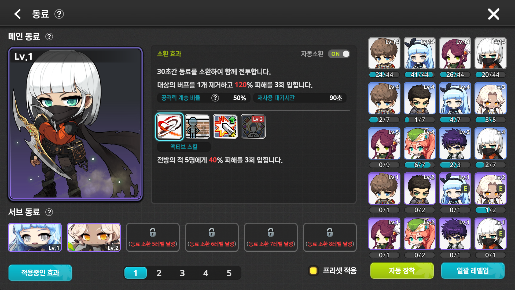
Task: Click the 일괄 레벨업 button
Action: coord(473,271)
